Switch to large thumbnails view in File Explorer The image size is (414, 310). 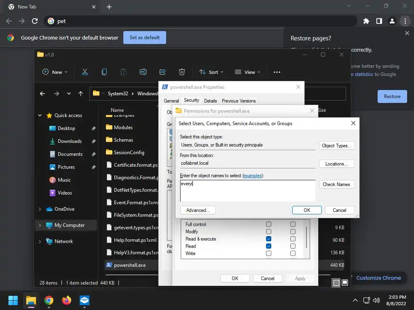pyautogui.click(x=345, y=283)
